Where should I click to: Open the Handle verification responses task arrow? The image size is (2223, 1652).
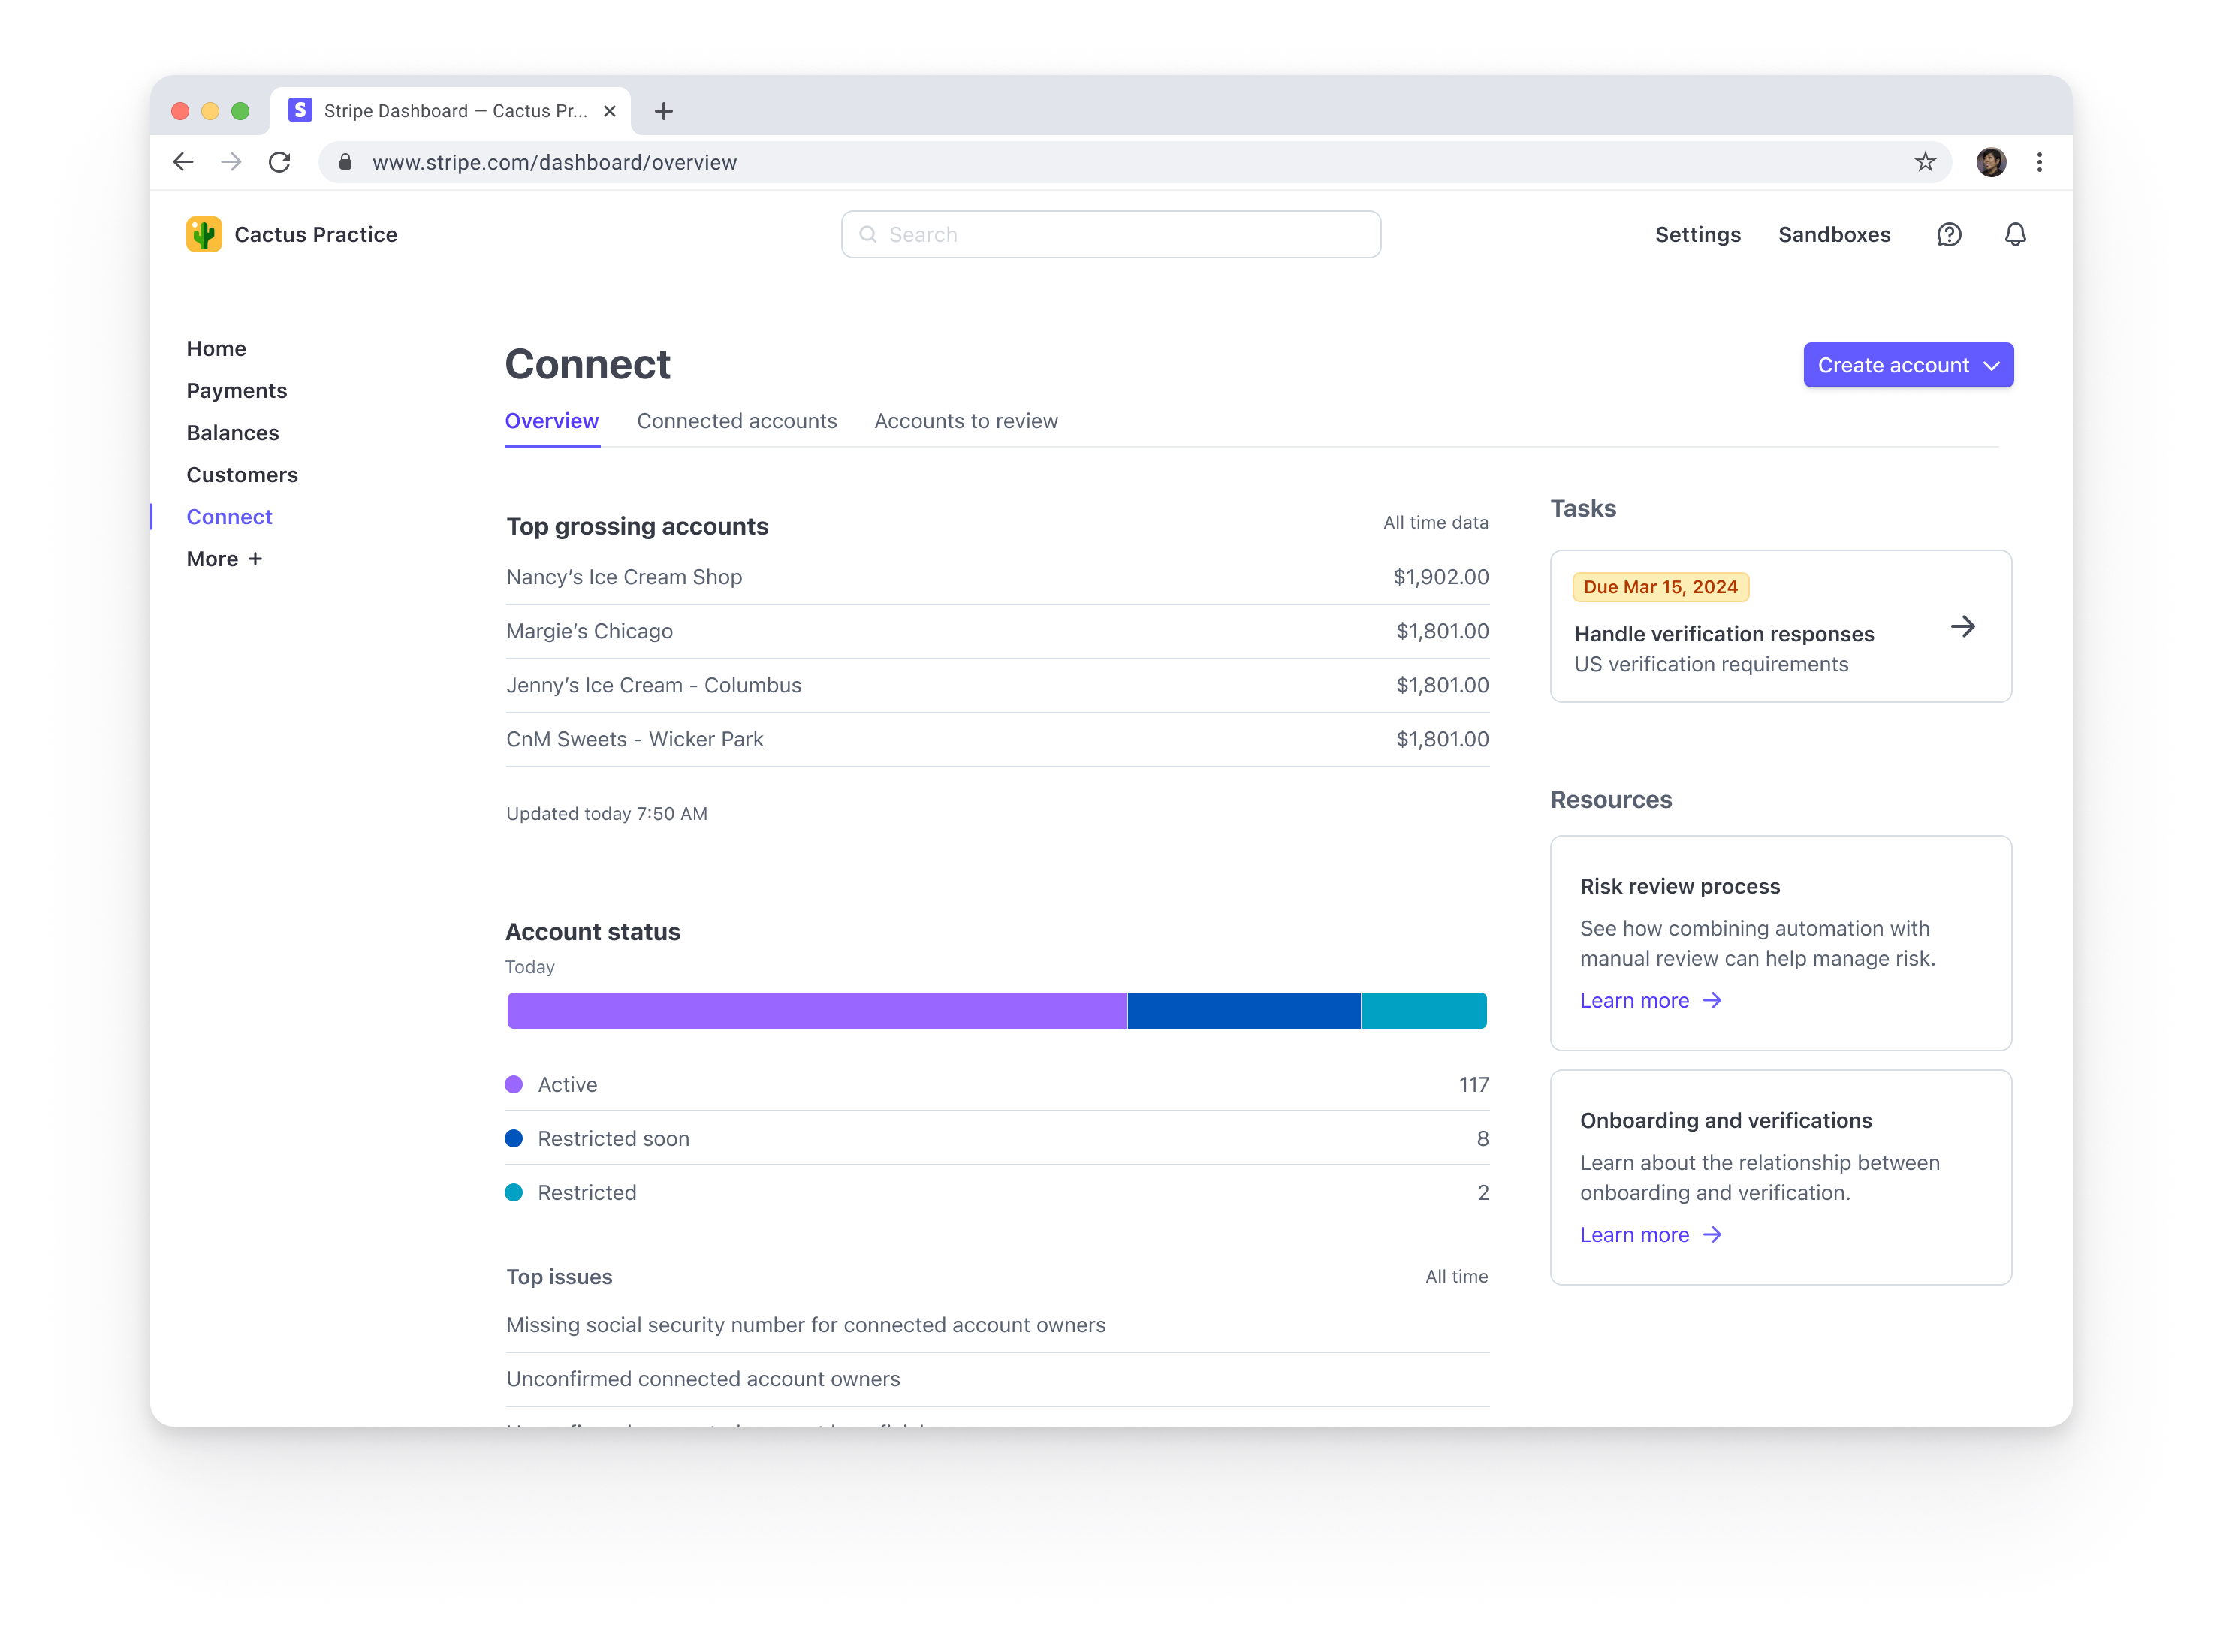click(x=1964, y=626)
